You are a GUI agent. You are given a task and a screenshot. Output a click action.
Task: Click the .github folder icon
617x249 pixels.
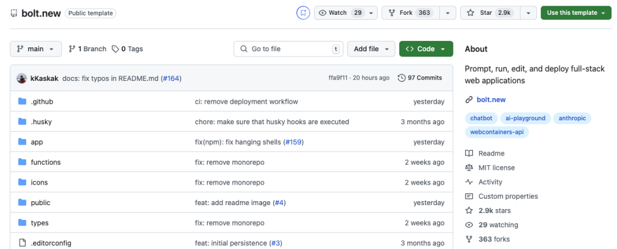[x=22, y=102]
